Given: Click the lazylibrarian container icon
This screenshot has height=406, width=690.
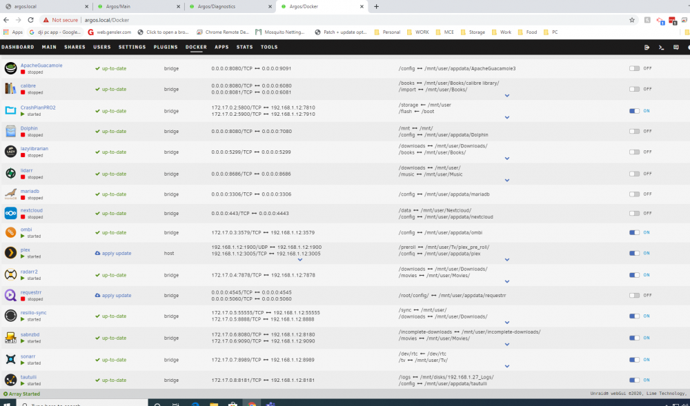Looking at the screenshot, I should [x=10, y=152].
